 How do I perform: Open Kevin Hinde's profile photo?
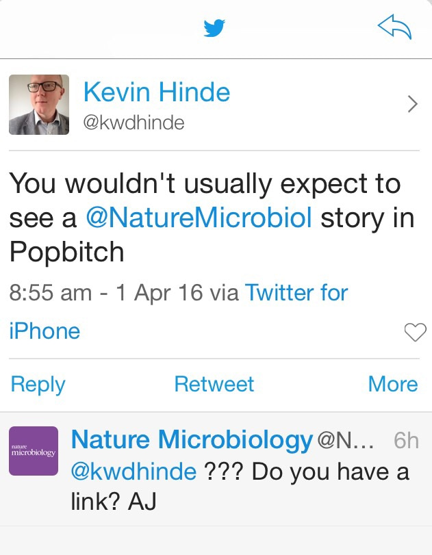click(39, 105)
